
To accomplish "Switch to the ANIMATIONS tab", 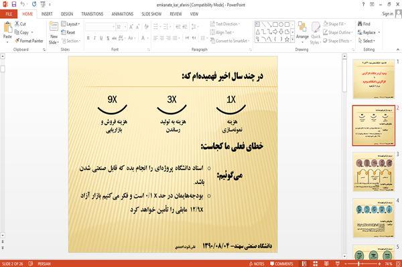I will click(x=123, y=14).
